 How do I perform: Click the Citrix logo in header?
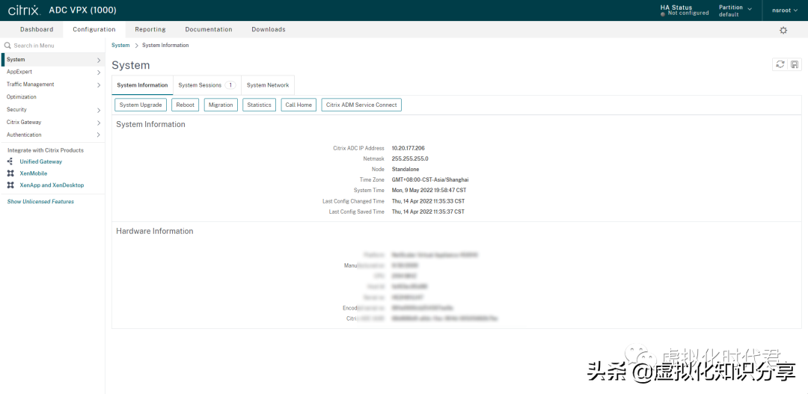click(24, 10)
